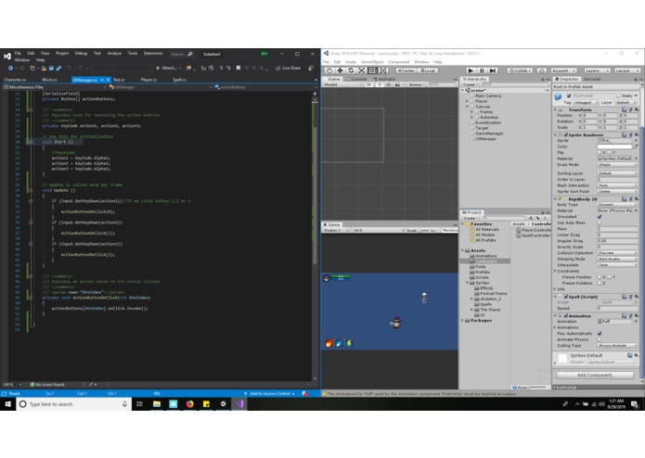Toggle Freeze Rotation Z checkbox
This screenshot has height=458, width=645.
pyautogui.click(x=600, y=283)
